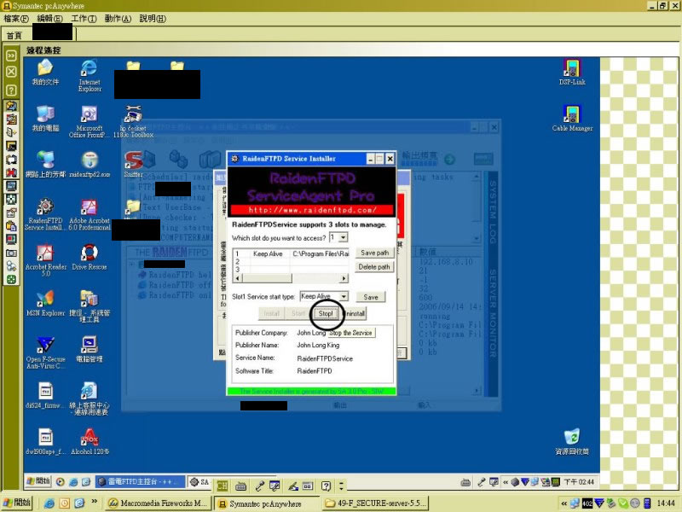
Task: Click the mobile phone icon in local system tray
Action: click(x=647, y=503)
